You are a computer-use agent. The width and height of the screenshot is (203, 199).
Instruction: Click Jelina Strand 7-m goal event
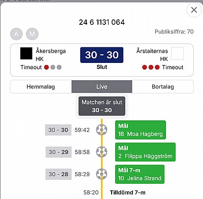[x=140, y=174]
